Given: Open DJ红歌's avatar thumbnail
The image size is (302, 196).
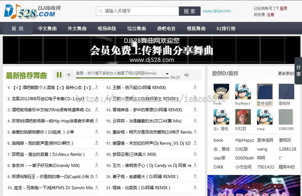Looking at the screenshot, I should (x=243, y=118).
